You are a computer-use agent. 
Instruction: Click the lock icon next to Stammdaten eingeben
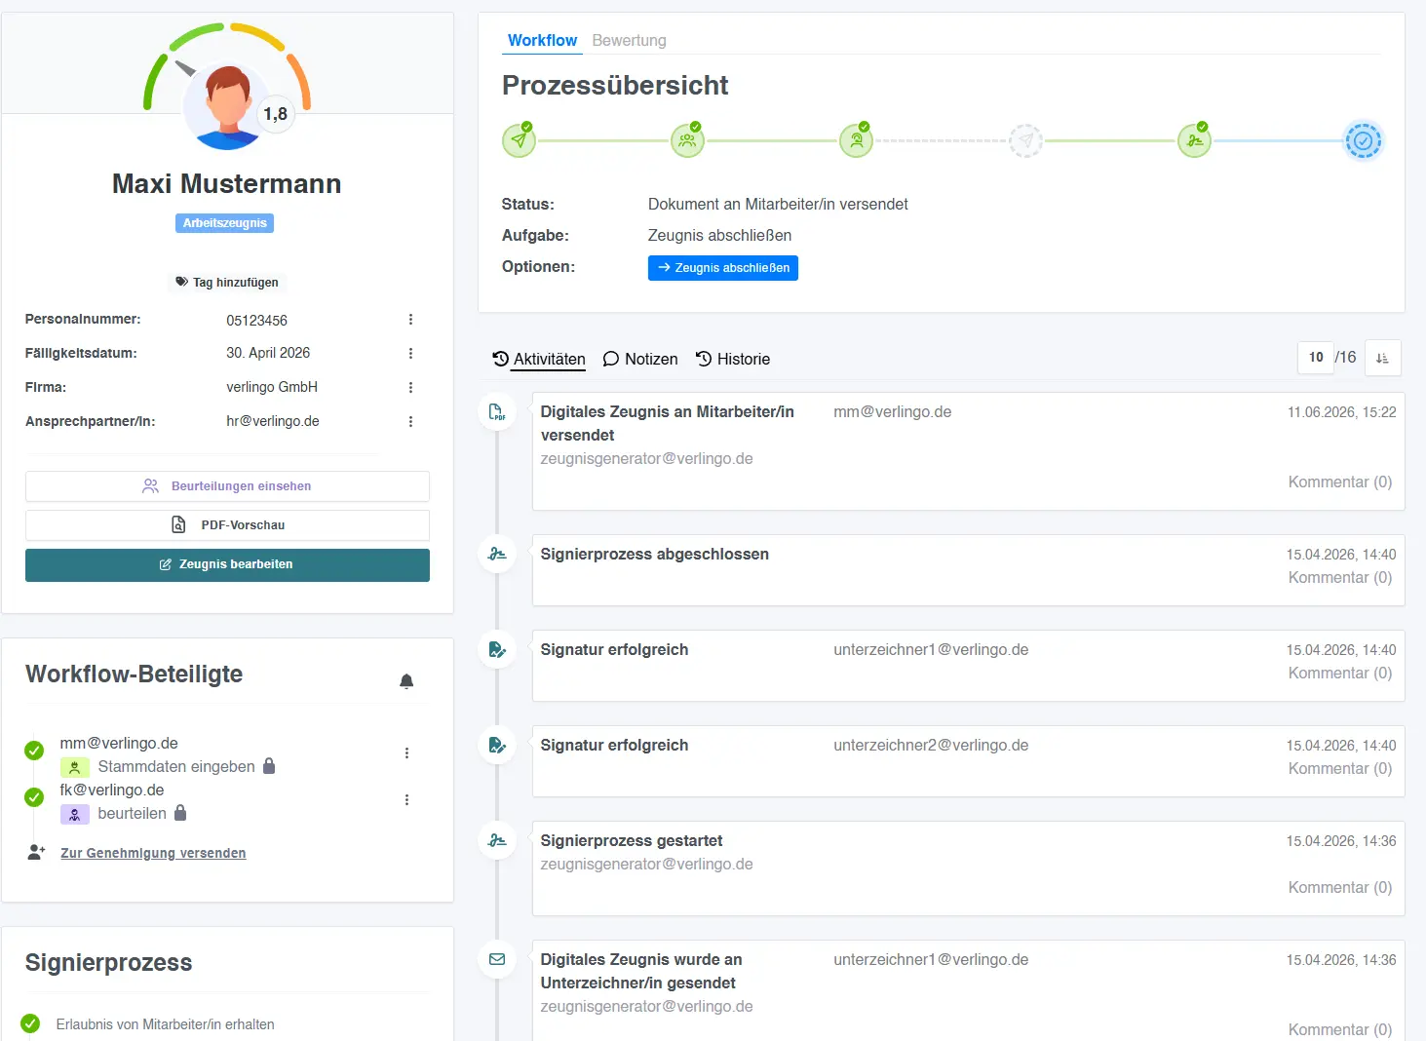(269, 766)
